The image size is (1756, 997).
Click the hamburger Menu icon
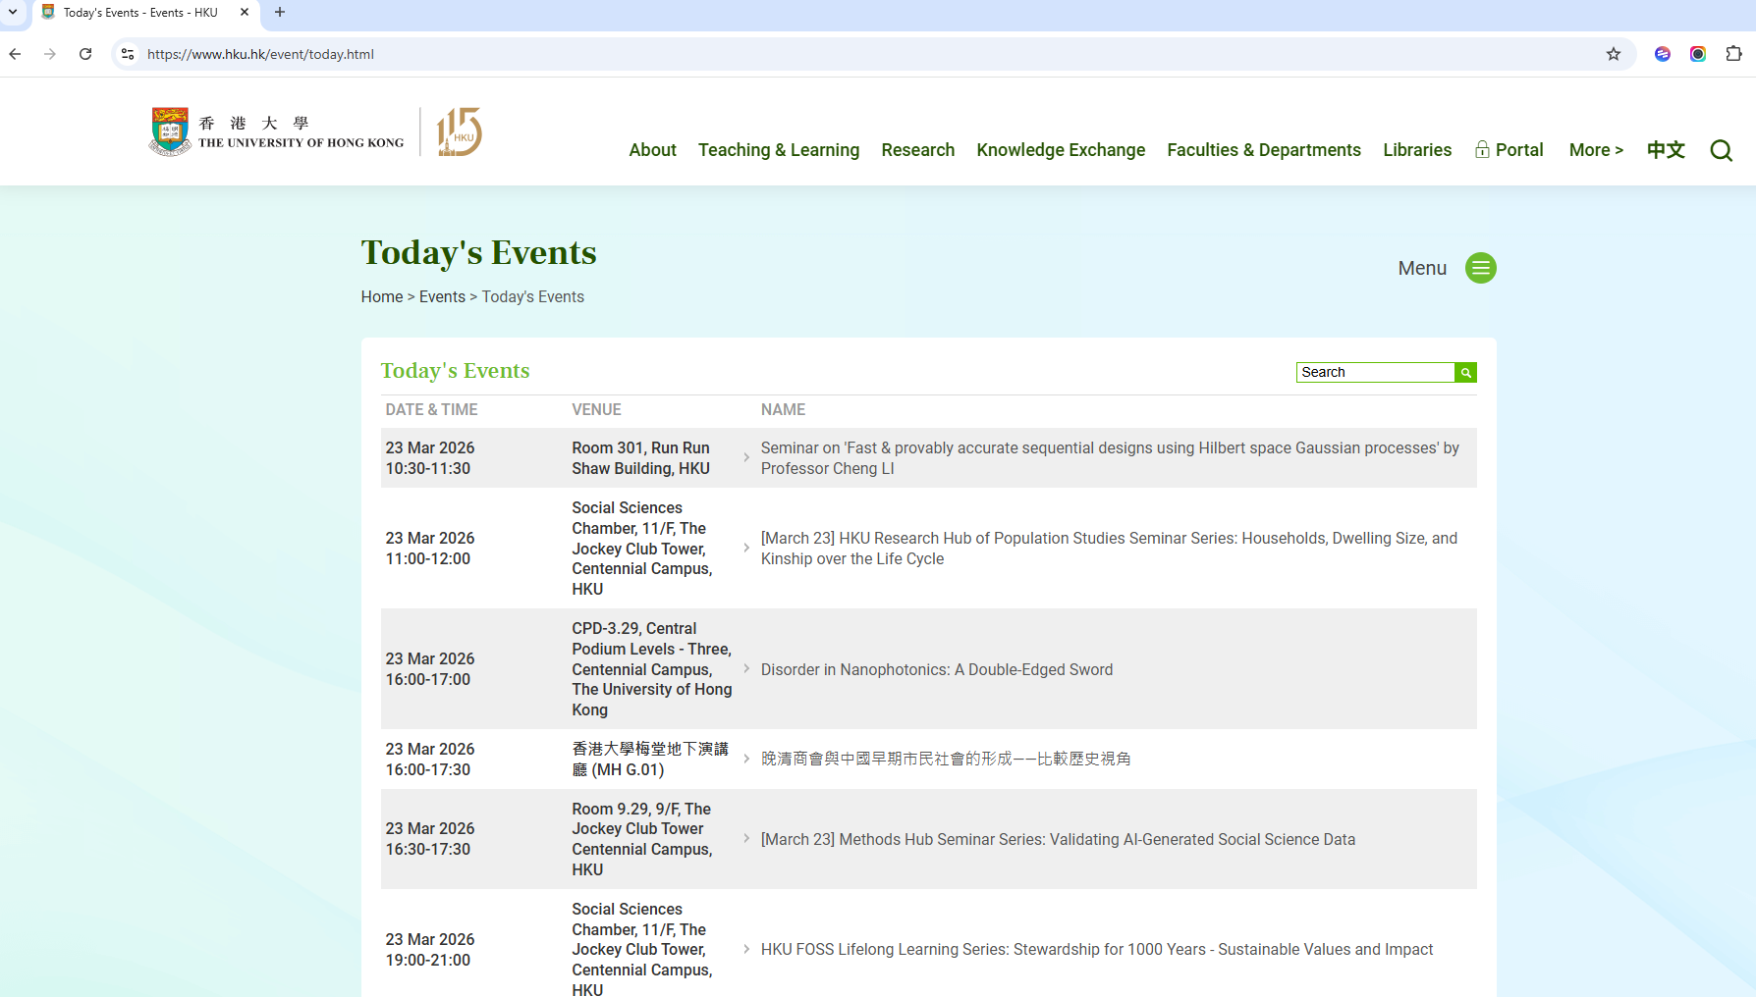click(x=1480, y=267)
